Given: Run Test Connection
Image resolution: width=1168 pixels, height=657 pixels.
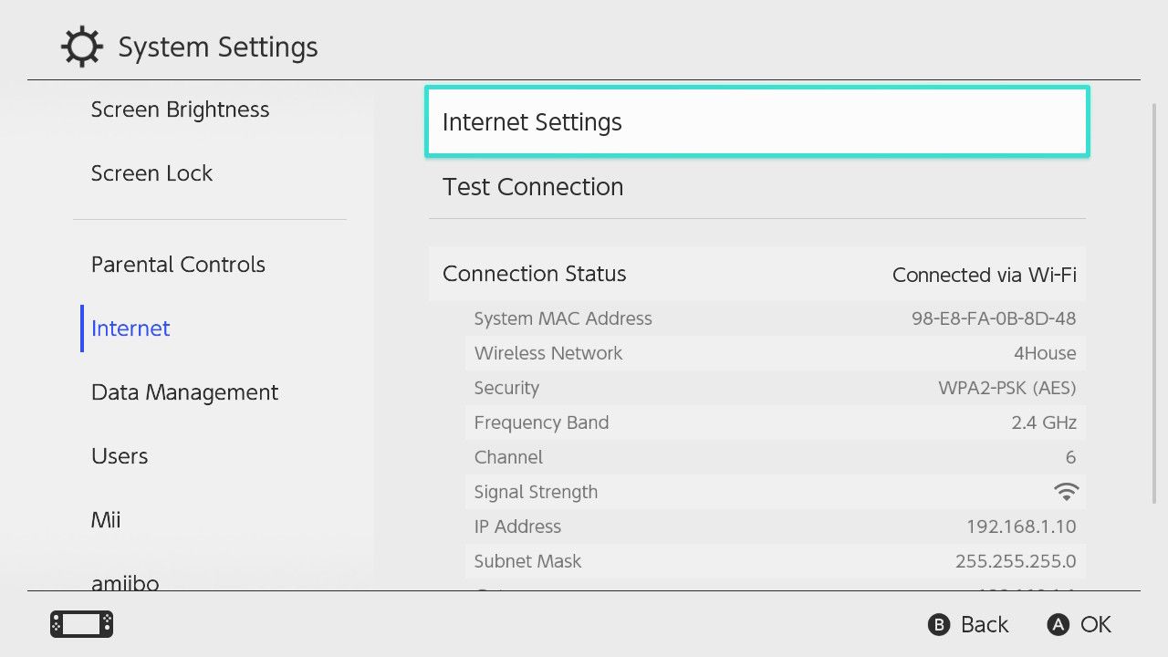Looking at the screenshot, I should coord(756,187).
